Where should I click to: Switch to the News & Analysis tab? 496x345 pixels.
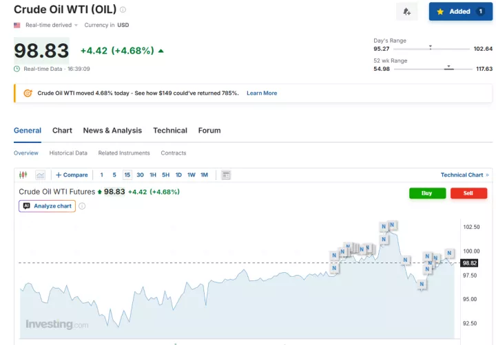point(112,131)
